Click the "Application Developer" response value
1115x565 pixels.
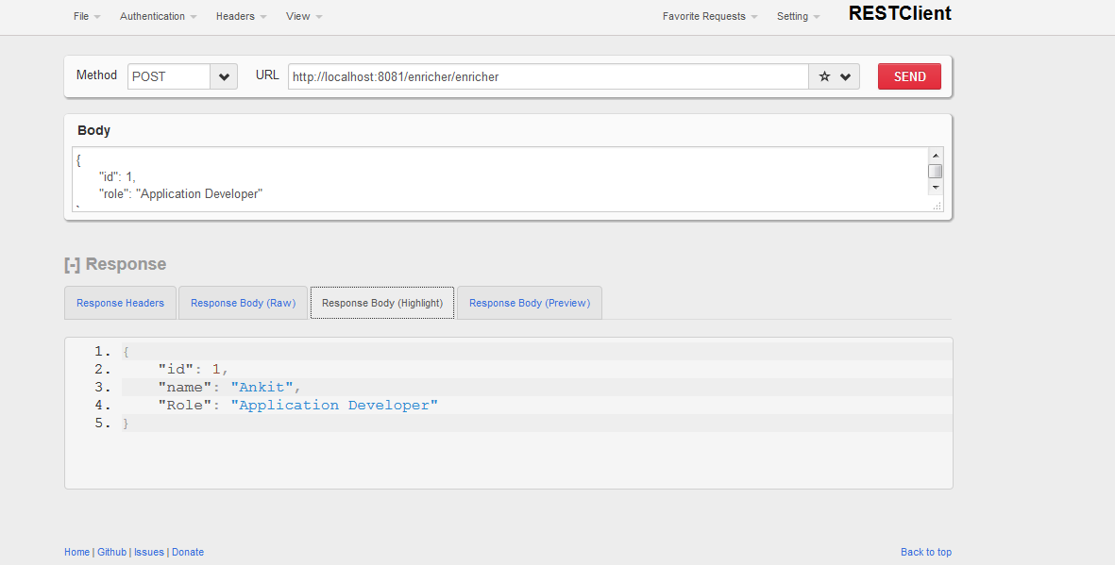point(334,406)
